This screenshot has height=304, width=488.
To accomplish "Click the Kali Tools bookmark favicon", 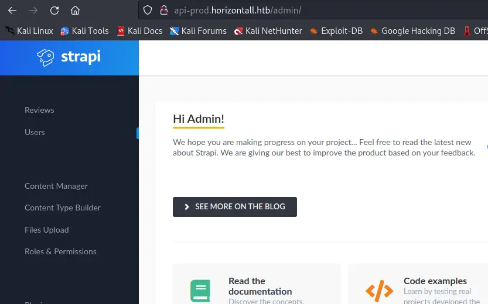I will pyautogui.click(x=64, y=31).
